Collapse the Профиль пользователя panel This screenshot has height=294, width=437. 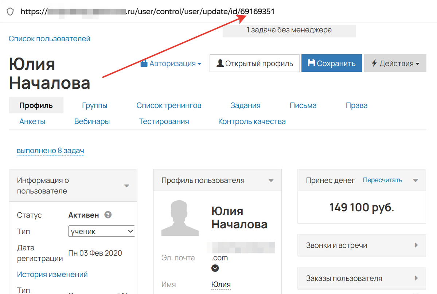[x=271, y=180]
